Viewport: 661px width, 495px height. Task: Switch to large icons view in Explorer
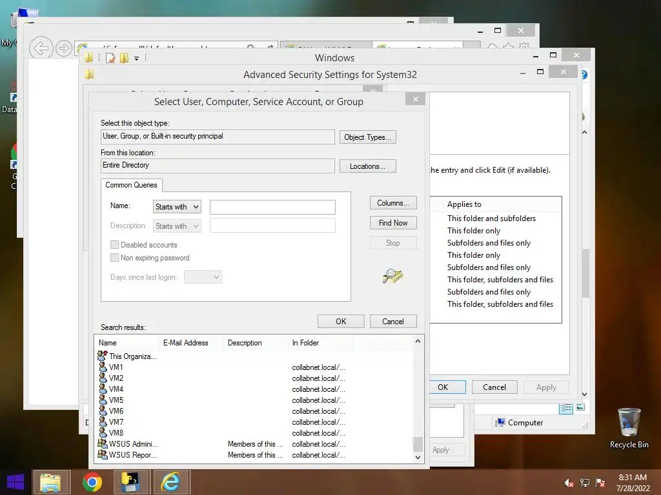point(580,407)
